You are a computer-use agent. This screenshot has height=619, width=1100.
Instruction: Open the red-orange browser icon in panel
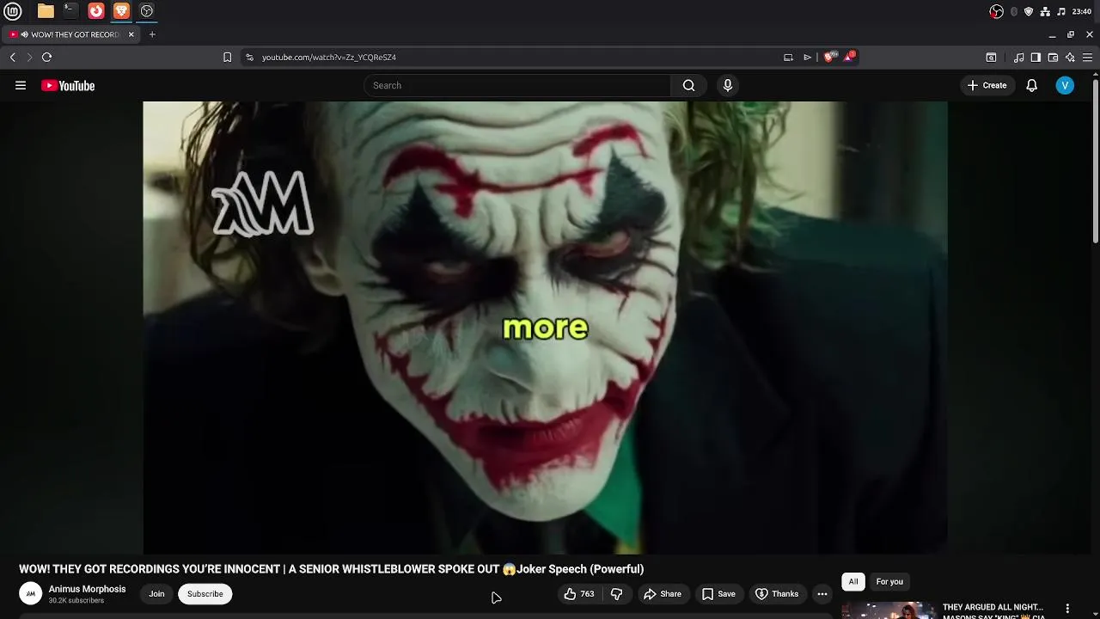click(x=96, y=11)
